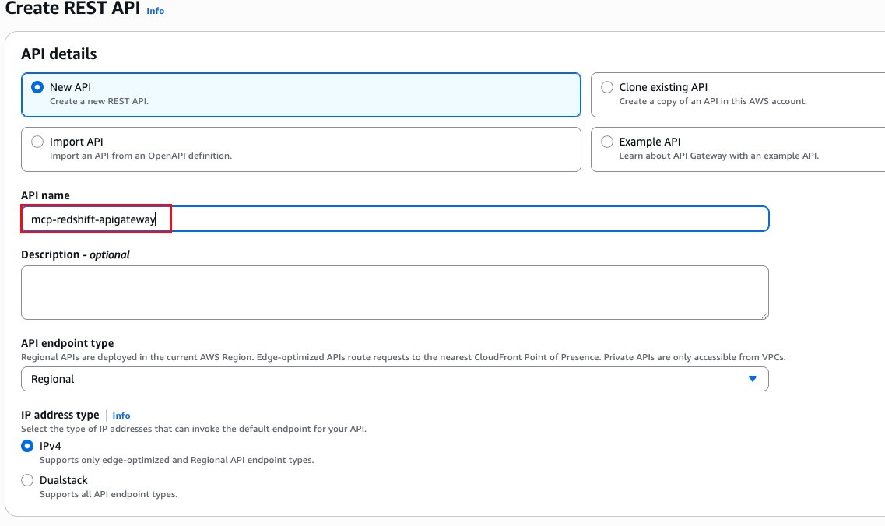Select the New API radio button
Image resolution: width=885 pixels, height=526 pixels.
(37, 87)
